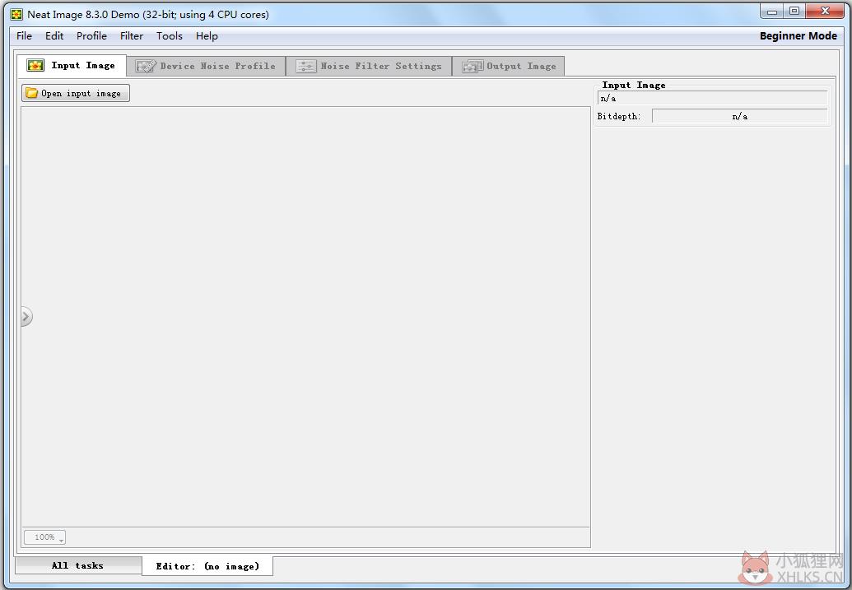Click the Beginner Mode label

tap(798, 36)
